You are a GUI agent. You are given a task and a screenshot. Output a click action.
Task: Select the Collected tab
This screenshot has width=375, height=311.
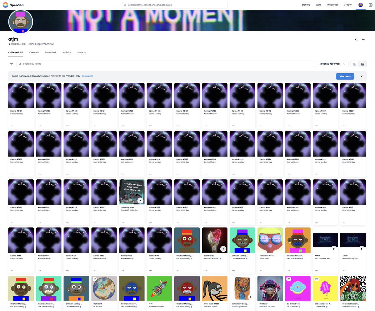pyautogui.click(x=15, y=52)
